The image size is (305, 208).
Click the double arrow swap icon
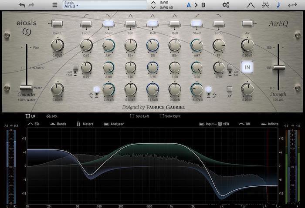(x=293, y=5)
